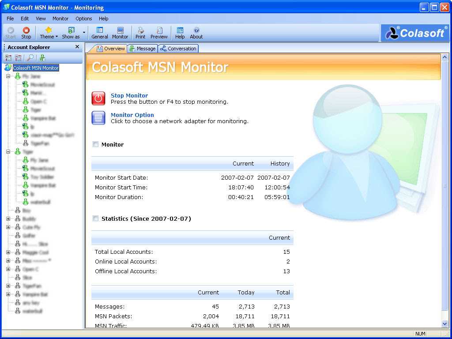Open the Theme dropdown in the toolbar
452x339 pixels.
point(49,33)
